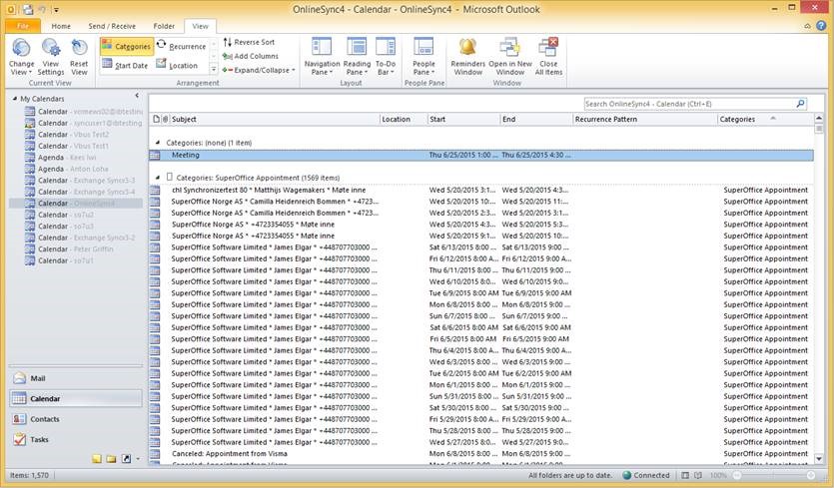The height and width of the screenshot is (488, 834).
Task: Switch to the Folder tab
Action: coord(164,26)
